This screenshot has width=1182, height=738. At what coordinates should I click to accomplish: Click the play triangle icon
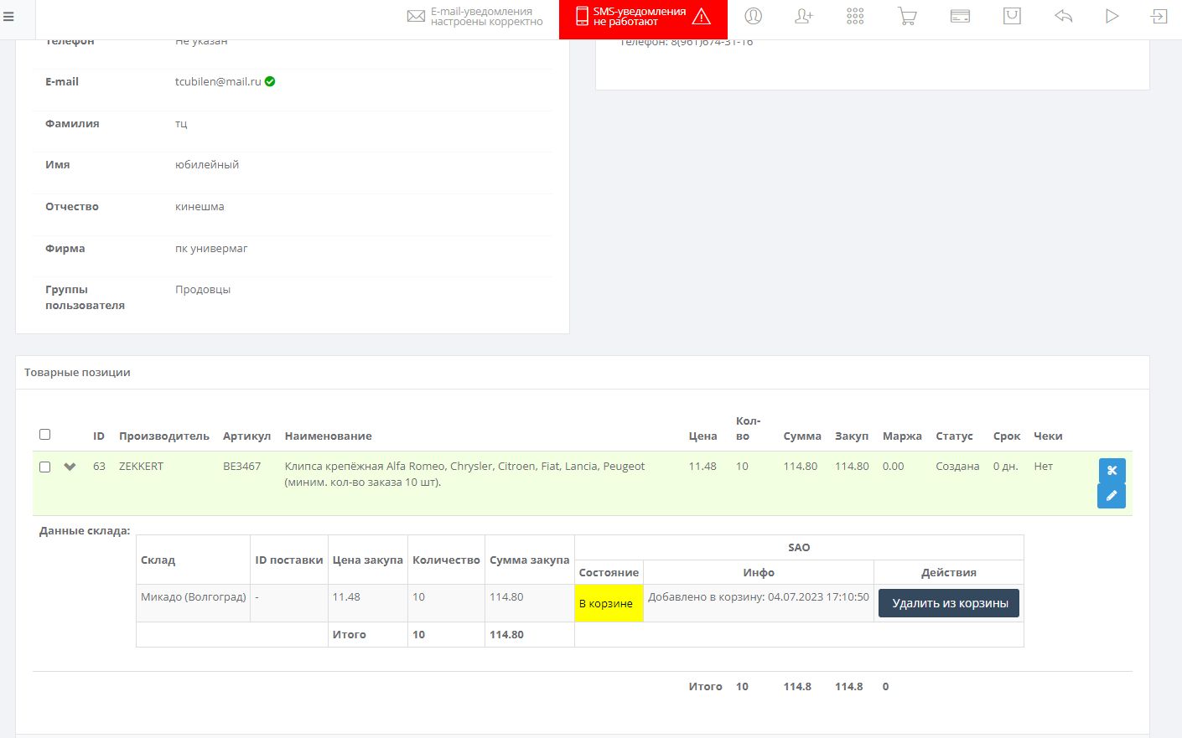1112,16
